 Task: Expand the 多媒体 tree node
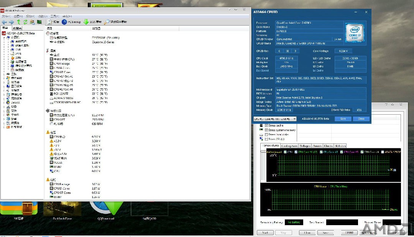(4, 90)
